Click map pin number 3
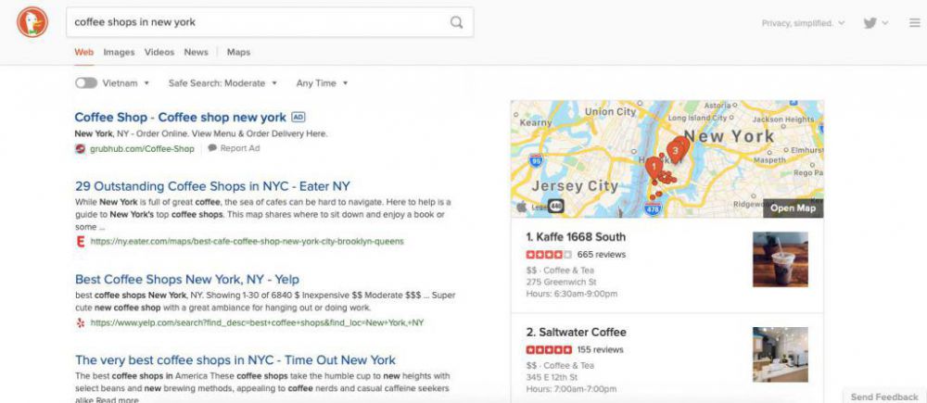Image resolution: width=927 pixels, height=403 pixels. 675,151
